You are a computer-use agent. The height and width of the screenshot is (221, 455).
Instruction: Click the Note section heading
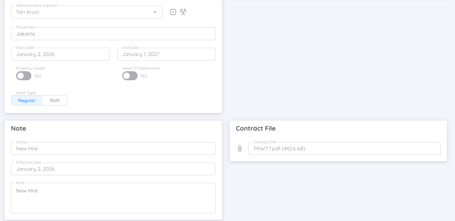18,128
